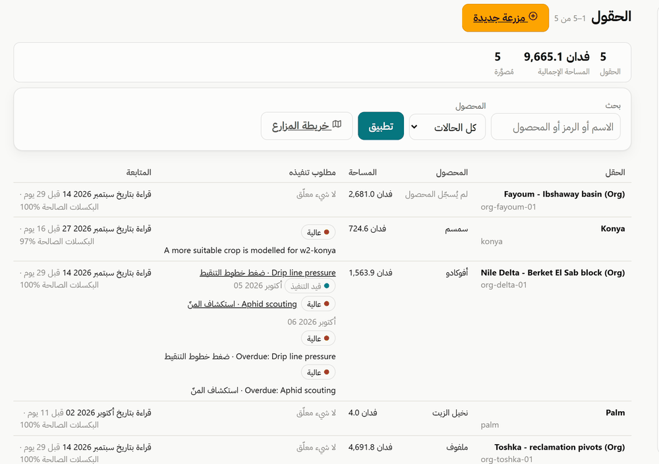Click the org-fayoum-01 code text
Screen dimensions: 659x464
click(509, 207)
